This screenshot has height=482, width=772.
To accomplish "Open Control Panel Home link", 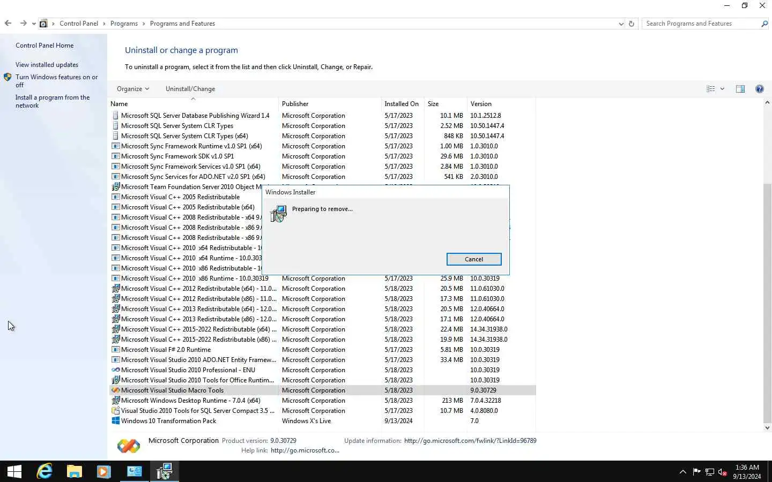I will click(x=44, y=46).
